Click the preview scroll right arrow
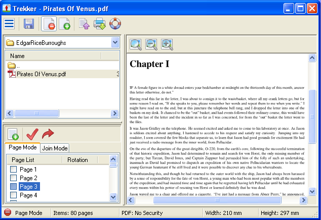Screen dimensions: 321x220 [303, 200]
